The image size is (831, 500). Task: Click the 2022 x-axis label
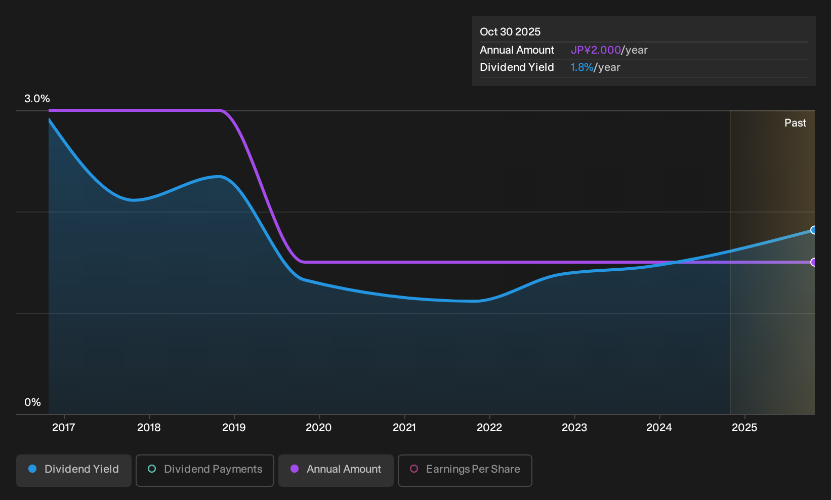click(489, 428)
